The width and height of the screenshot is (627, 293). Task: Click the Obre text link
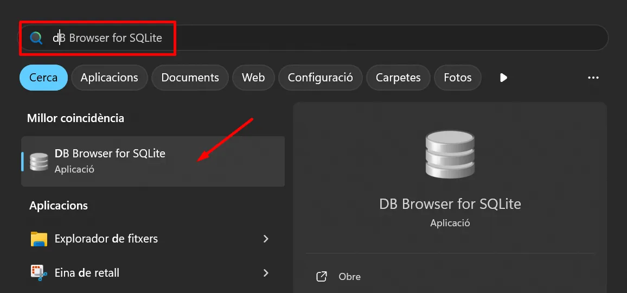(x=349, y=277)
